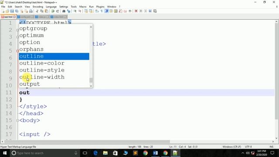Create a new file from toolbar
279x157 pixels.
[3, 11]
